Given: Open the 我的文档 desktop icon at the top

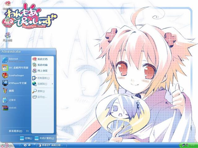Looking at the screenshot, I should (7, 6).
